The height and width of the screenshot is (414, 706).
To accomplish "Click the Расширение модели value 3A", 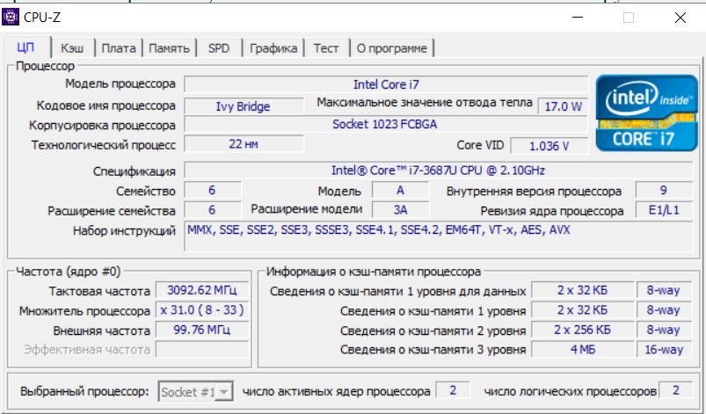I will click(400, 210).
